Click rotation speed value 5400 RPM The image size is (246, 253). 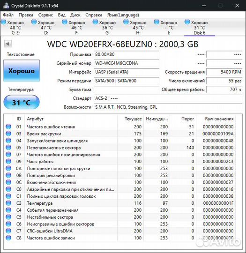pyautogui.click(x=224, y=72)
